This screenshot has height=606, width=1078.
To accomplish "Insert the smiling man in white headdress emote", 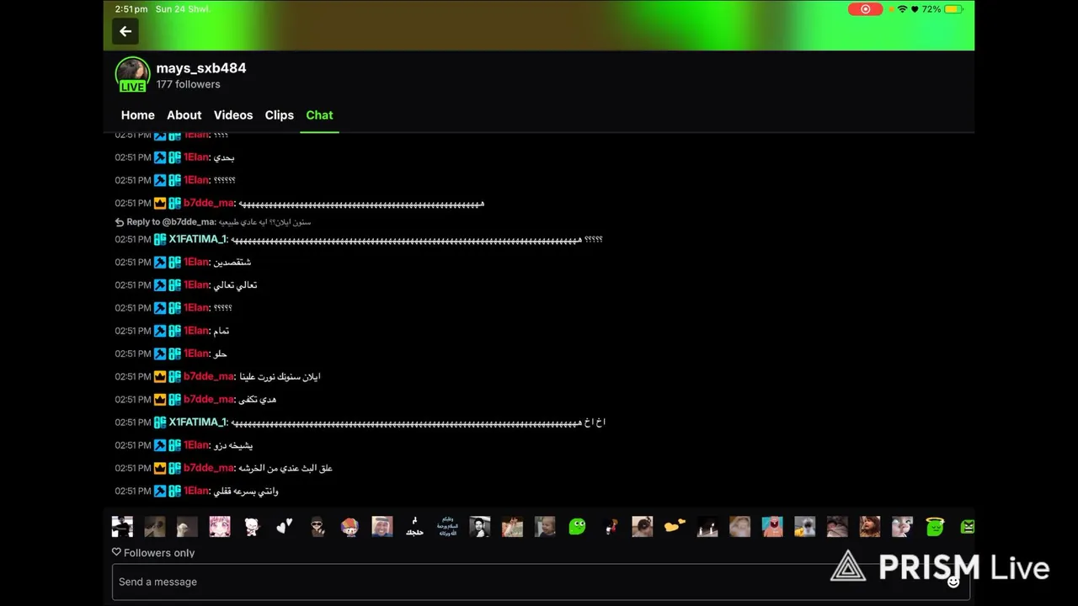I will point(382,527).
